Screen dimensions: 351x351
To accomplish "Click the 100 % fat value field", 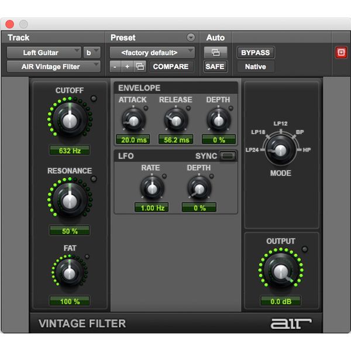I will click(x=70, y=301).
